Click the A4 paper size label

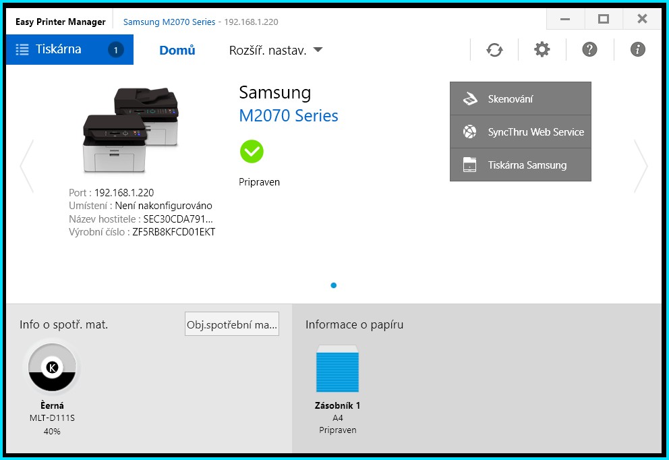coord(337,418)
